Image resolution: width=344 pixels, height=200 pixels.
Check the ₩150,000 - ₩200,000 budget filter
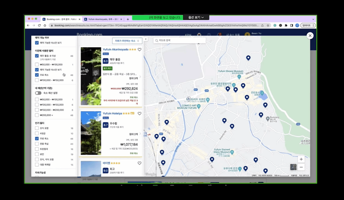37,110
